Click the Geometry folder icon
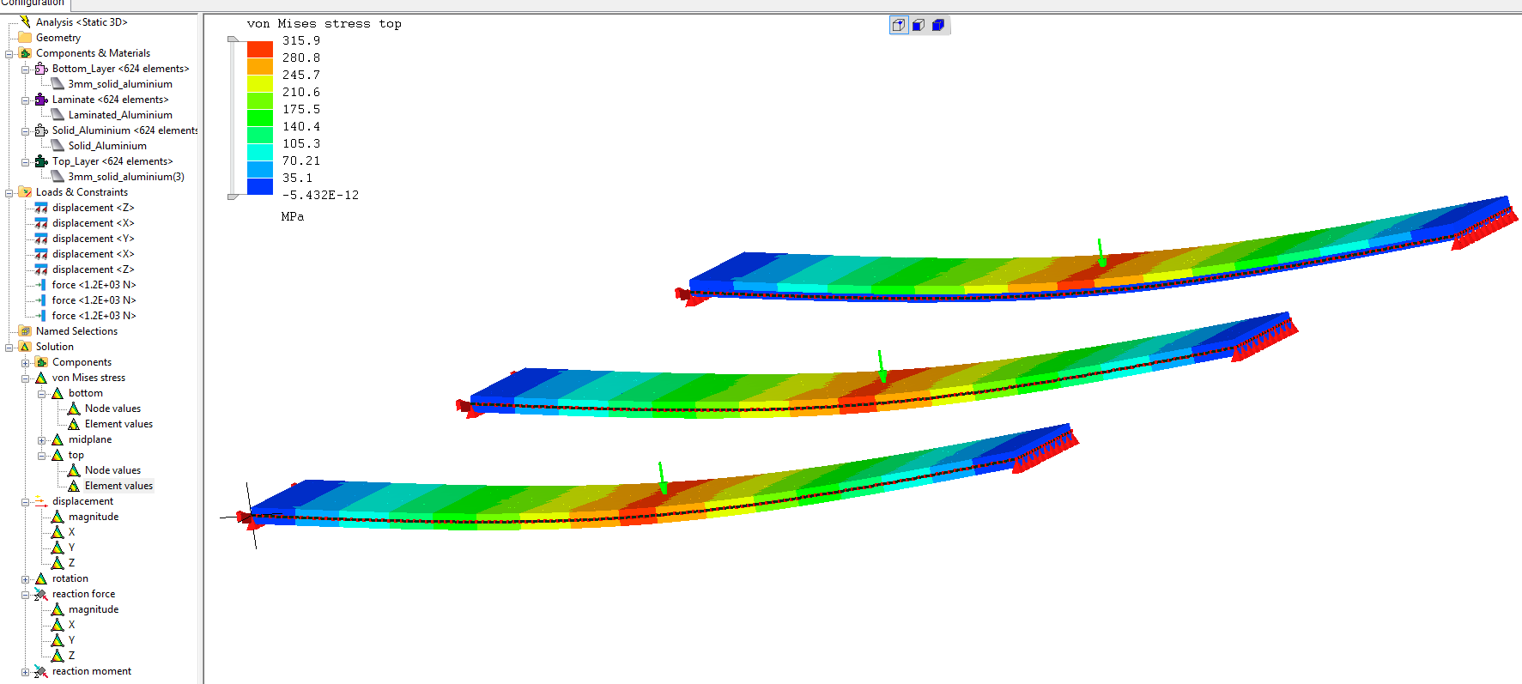The height and width of the screenshot is (684, 1522). click(x=25, y=38)
